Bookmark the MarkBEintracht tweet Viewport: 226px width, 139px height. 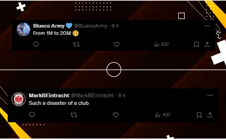pyautogui.click(x=199, y=115)
